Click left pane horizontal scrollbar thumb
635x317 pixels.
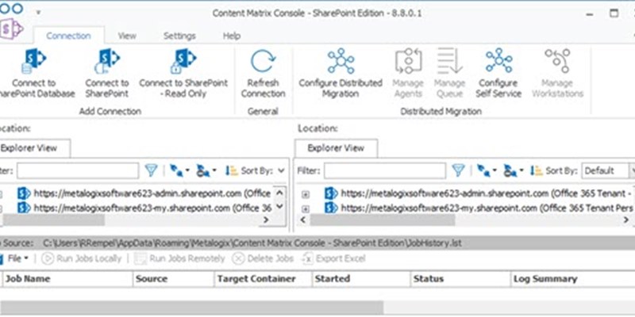(x=53, y=220)
